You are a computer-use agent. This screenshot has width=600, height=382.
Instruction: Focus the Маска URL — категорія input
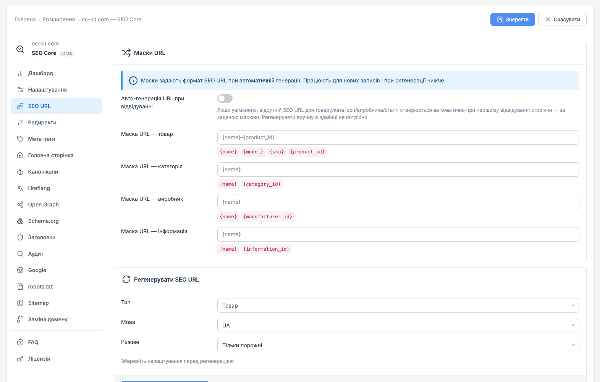(398, 169)
